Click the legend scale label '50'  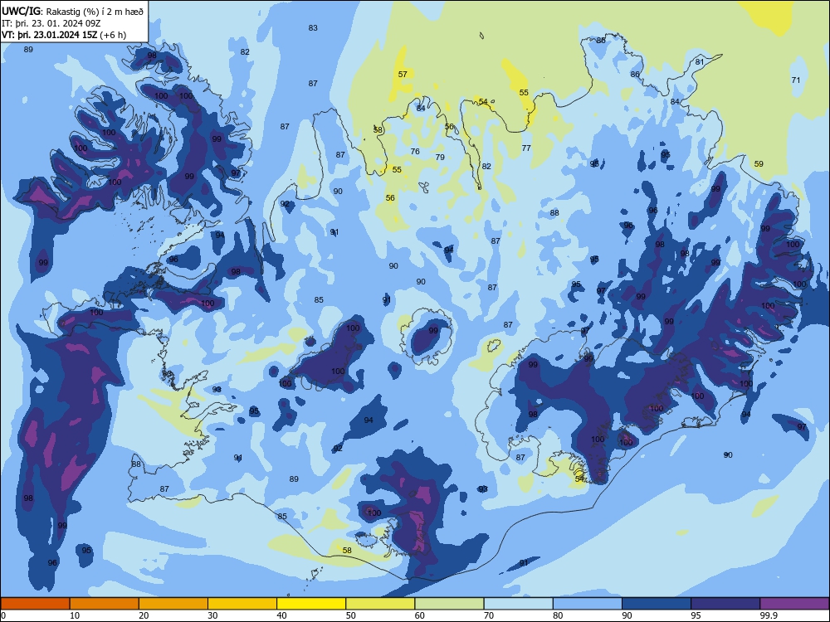tap(351, 615)
